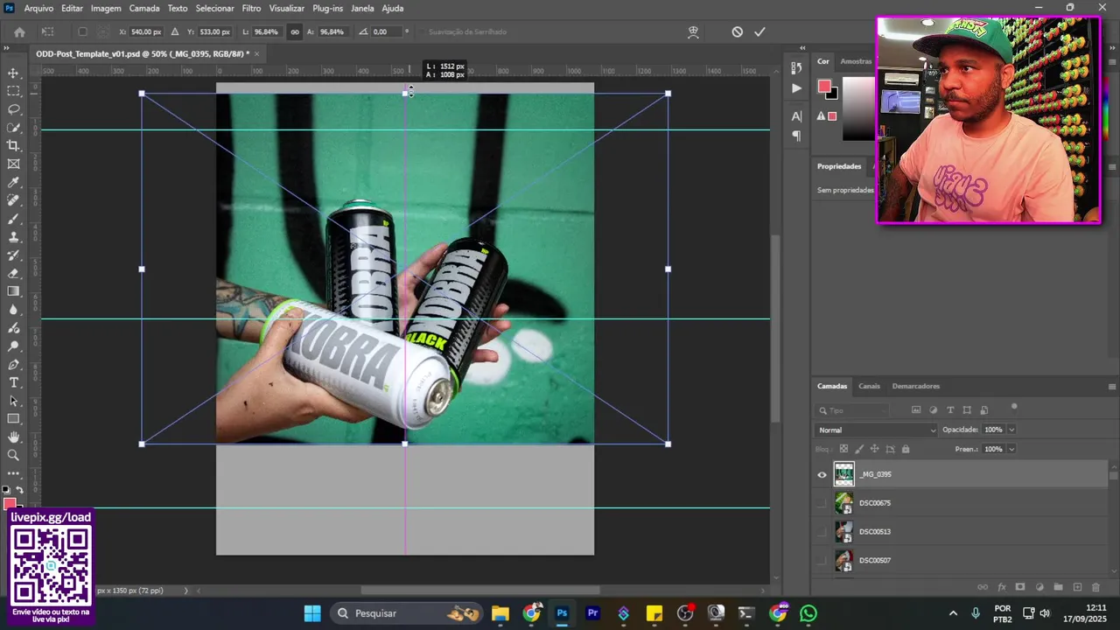Switch to the Amostras tab
Image resolution: width=1120 pixels, height=630 pixels.
point(856,61)
